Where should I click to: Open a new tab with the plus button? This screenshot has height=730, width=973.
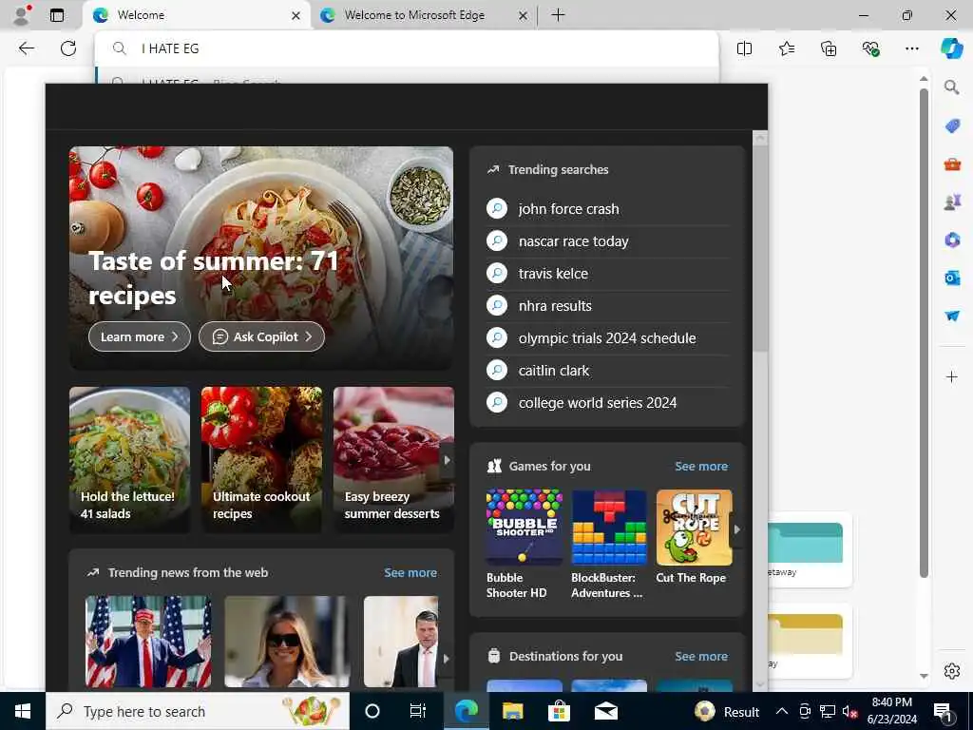point(558,15)
